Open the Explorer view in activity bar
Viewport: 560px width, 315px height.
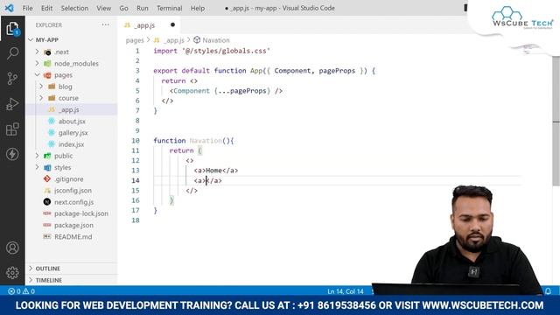pyautogui.click(x=12, y=29)
